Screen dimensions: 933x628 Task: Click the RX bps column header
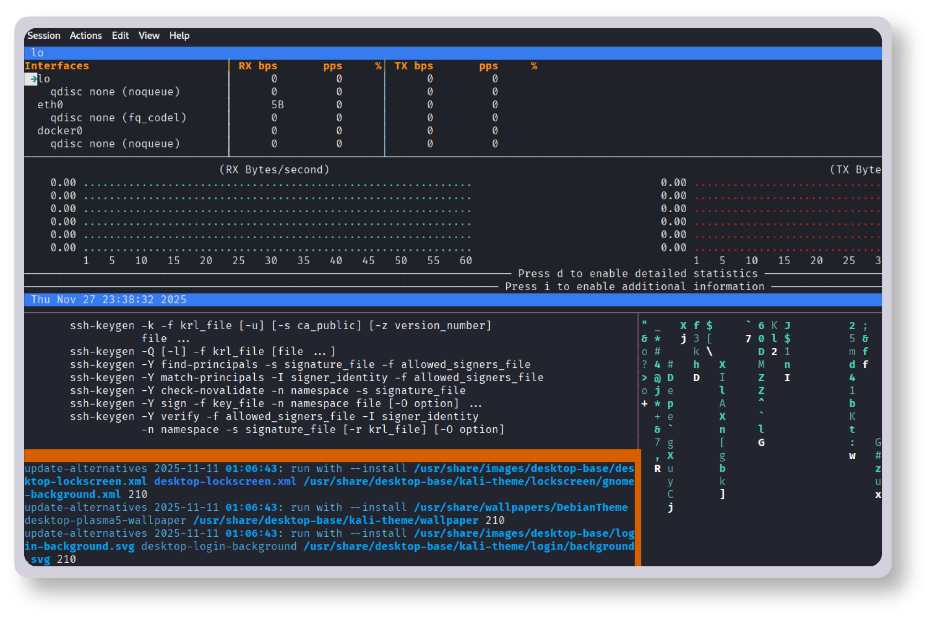(x=257, y=66)
